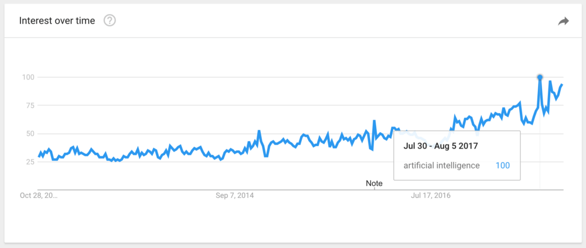Click the line spike directly above the Note marker

click(374, 120)
